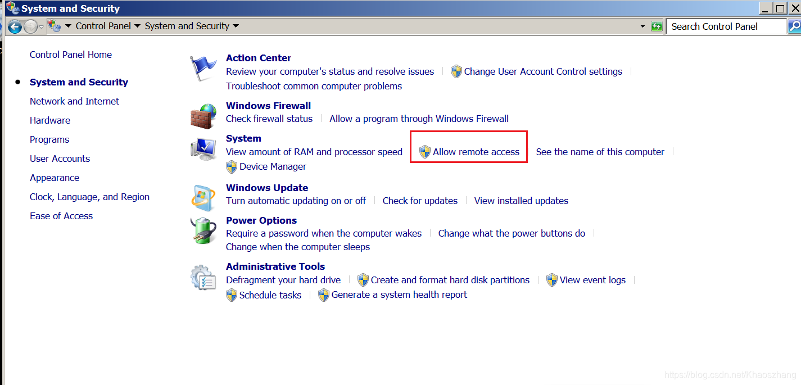Open Ease of Access category
This screenshot has width=801, height=385.
coord(61,216)
